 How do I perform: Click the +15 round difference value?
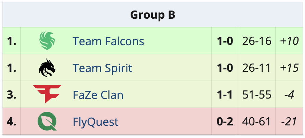(289, 68)
